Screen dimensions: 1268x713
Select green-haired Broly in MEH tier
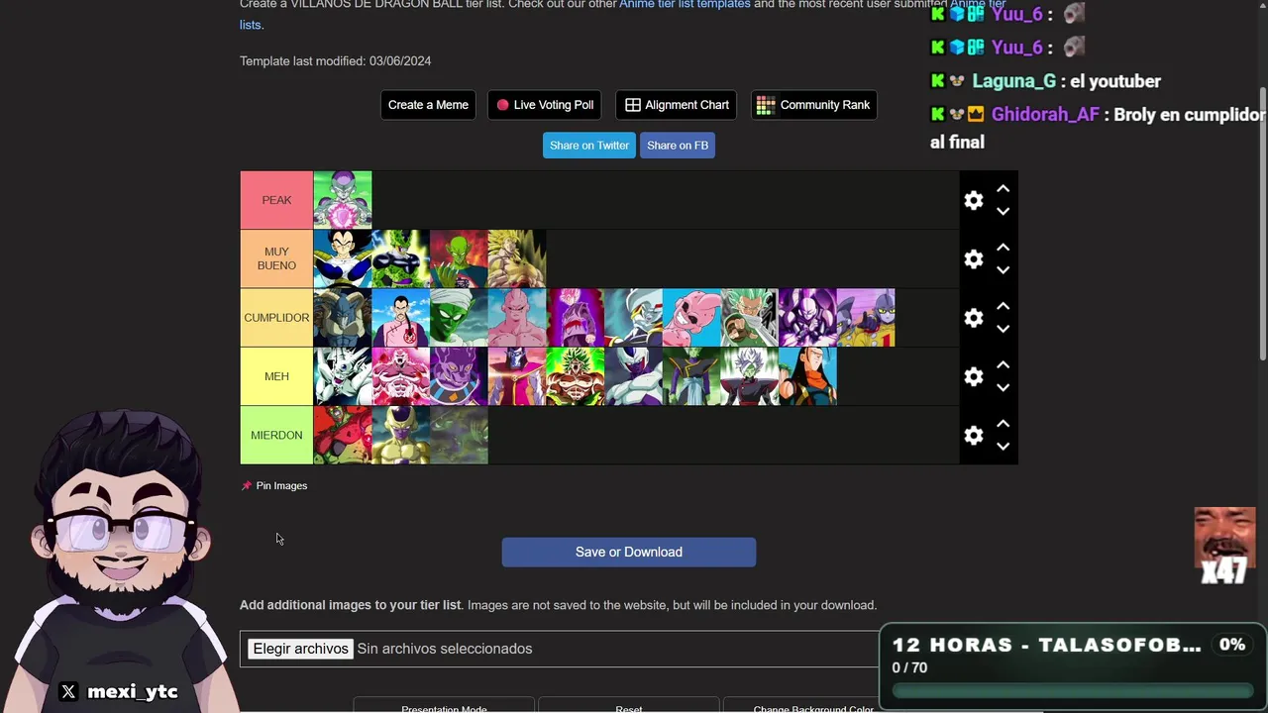pos(576,376)
